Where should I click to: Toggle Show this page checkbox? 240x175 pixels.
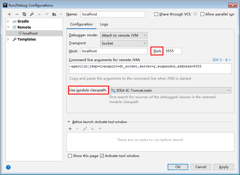point(70,156)
